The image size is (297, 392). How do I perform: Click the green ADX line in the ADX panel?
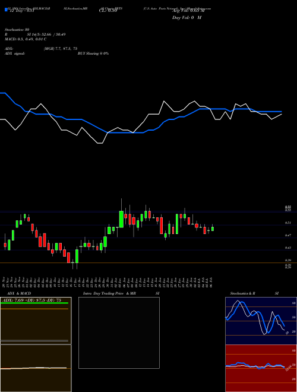pos(34,304)
